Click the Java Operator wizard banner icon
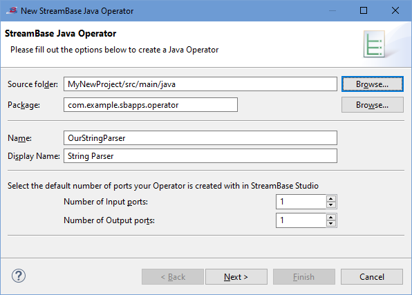This screenshot has height=295, width=412. (x=374, y=44)
